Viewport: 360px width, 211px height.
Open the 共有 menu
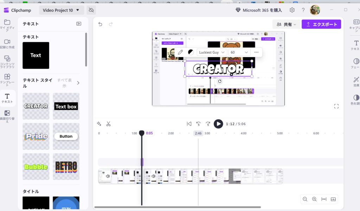(x=286, y=24)
